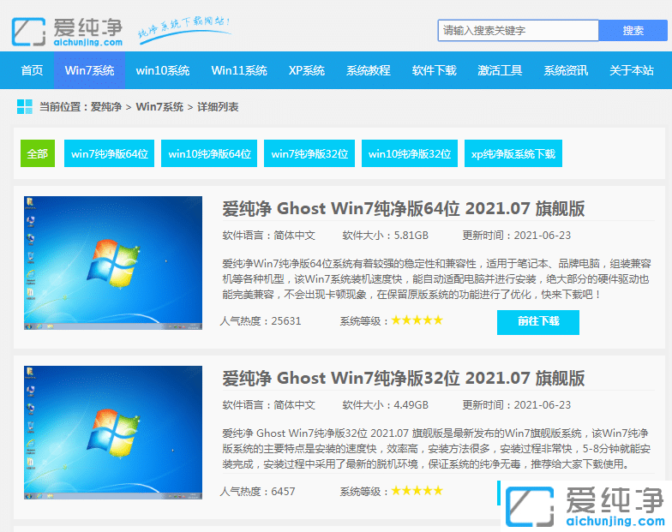
Task: Click the 人气热度：6457 text
Action: pyautogui.click(x=257, y=492)
